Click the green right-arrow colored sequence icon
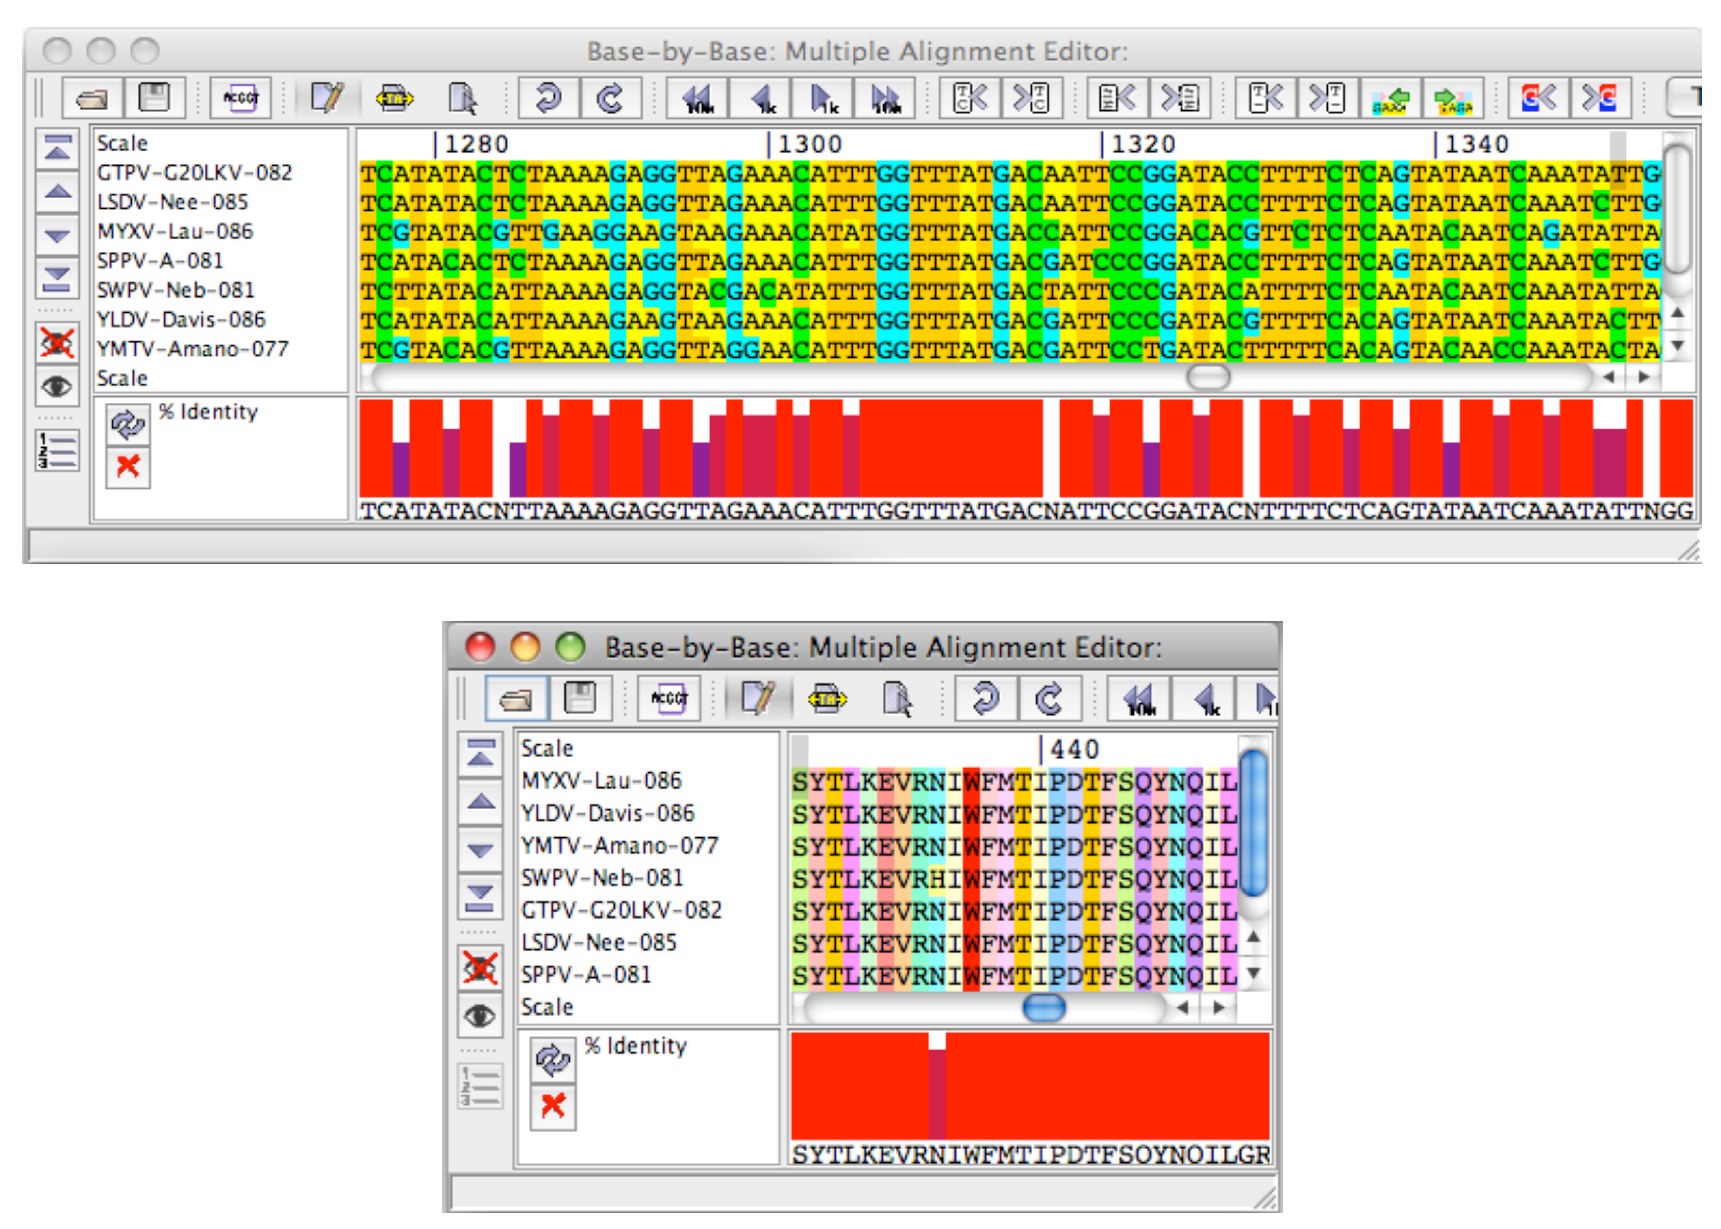The height and width of the screenshot is (1229, 1721). click(1452, 98)
